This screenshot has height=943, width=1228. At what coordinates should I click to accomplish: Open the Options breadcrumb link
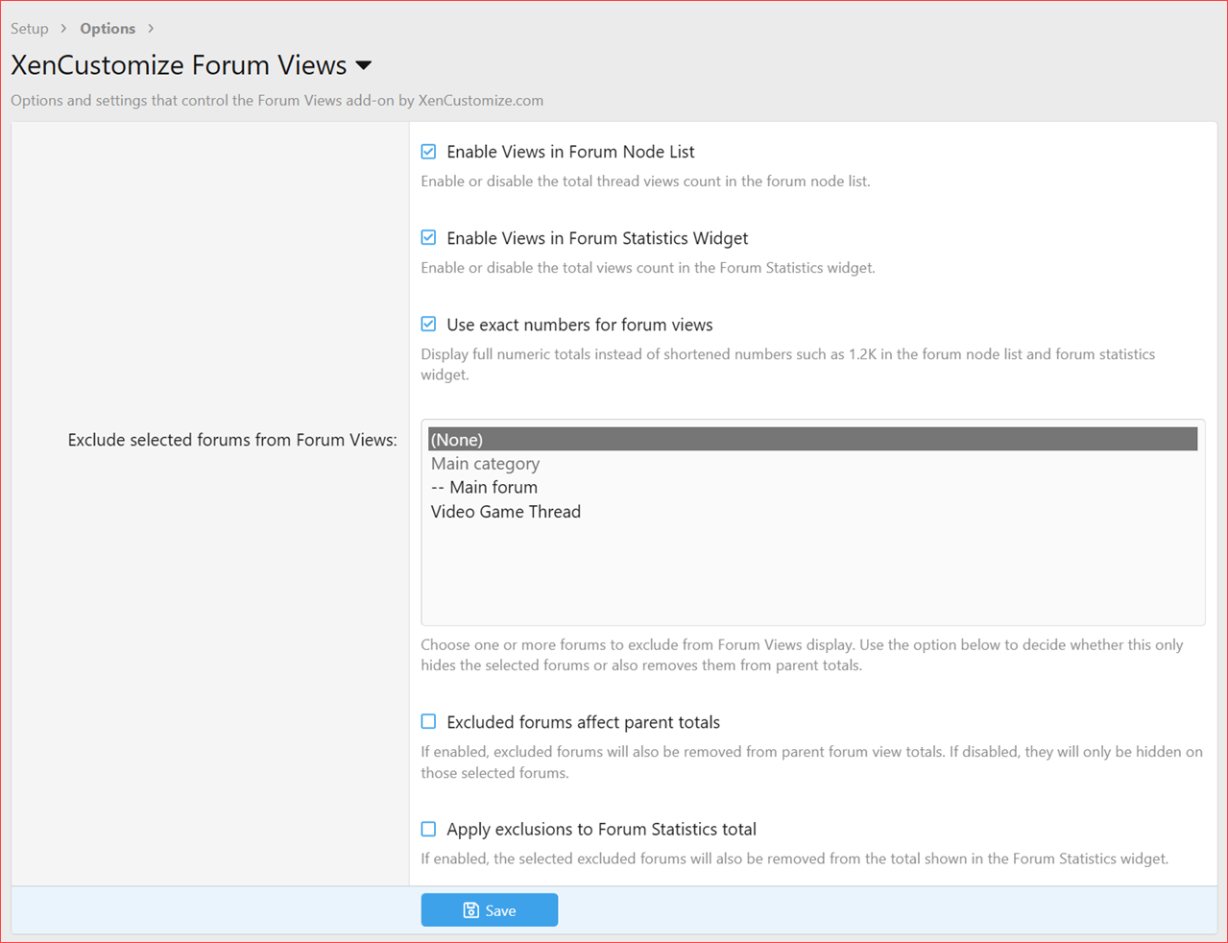click(107, 28)
